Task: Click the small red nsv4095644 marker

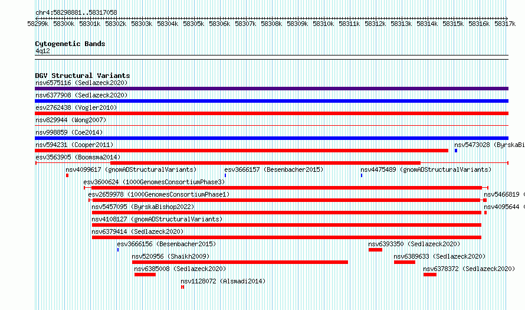Action: pos(485,213)
